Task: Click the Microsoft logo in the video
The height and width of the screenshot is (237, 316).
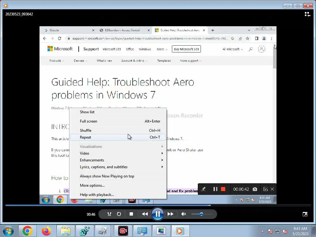Action: tap(60, 49)
